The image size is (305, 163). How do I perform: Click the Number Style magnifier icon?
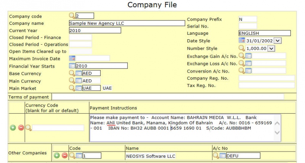pos(242,48)
